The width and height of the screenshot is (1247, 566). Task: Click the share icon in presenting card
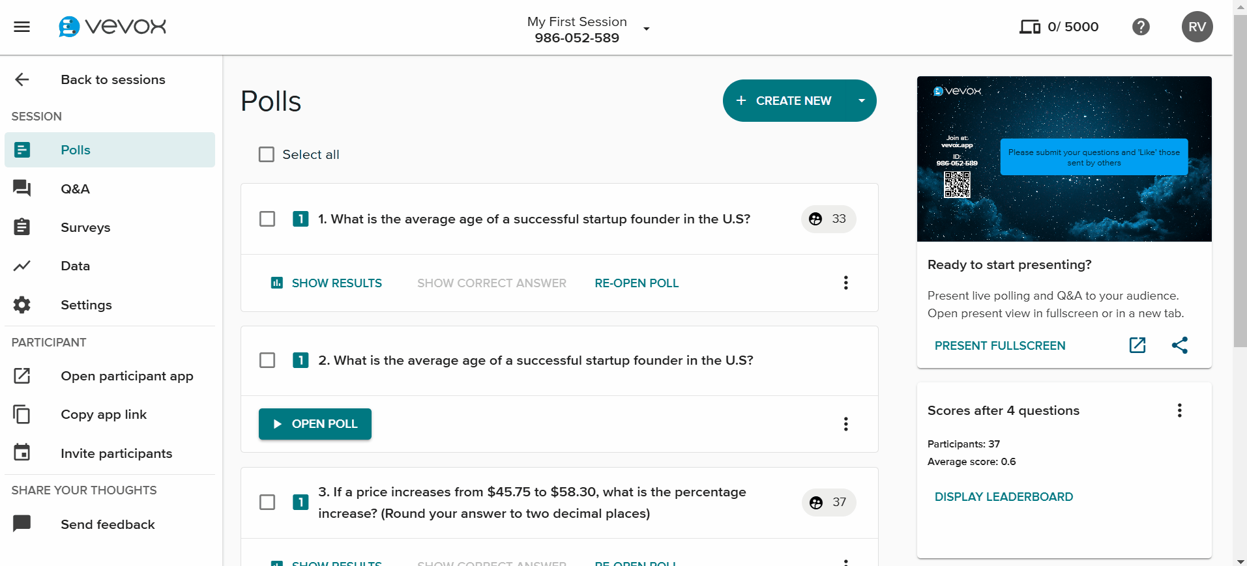[x=1179, y=345]
